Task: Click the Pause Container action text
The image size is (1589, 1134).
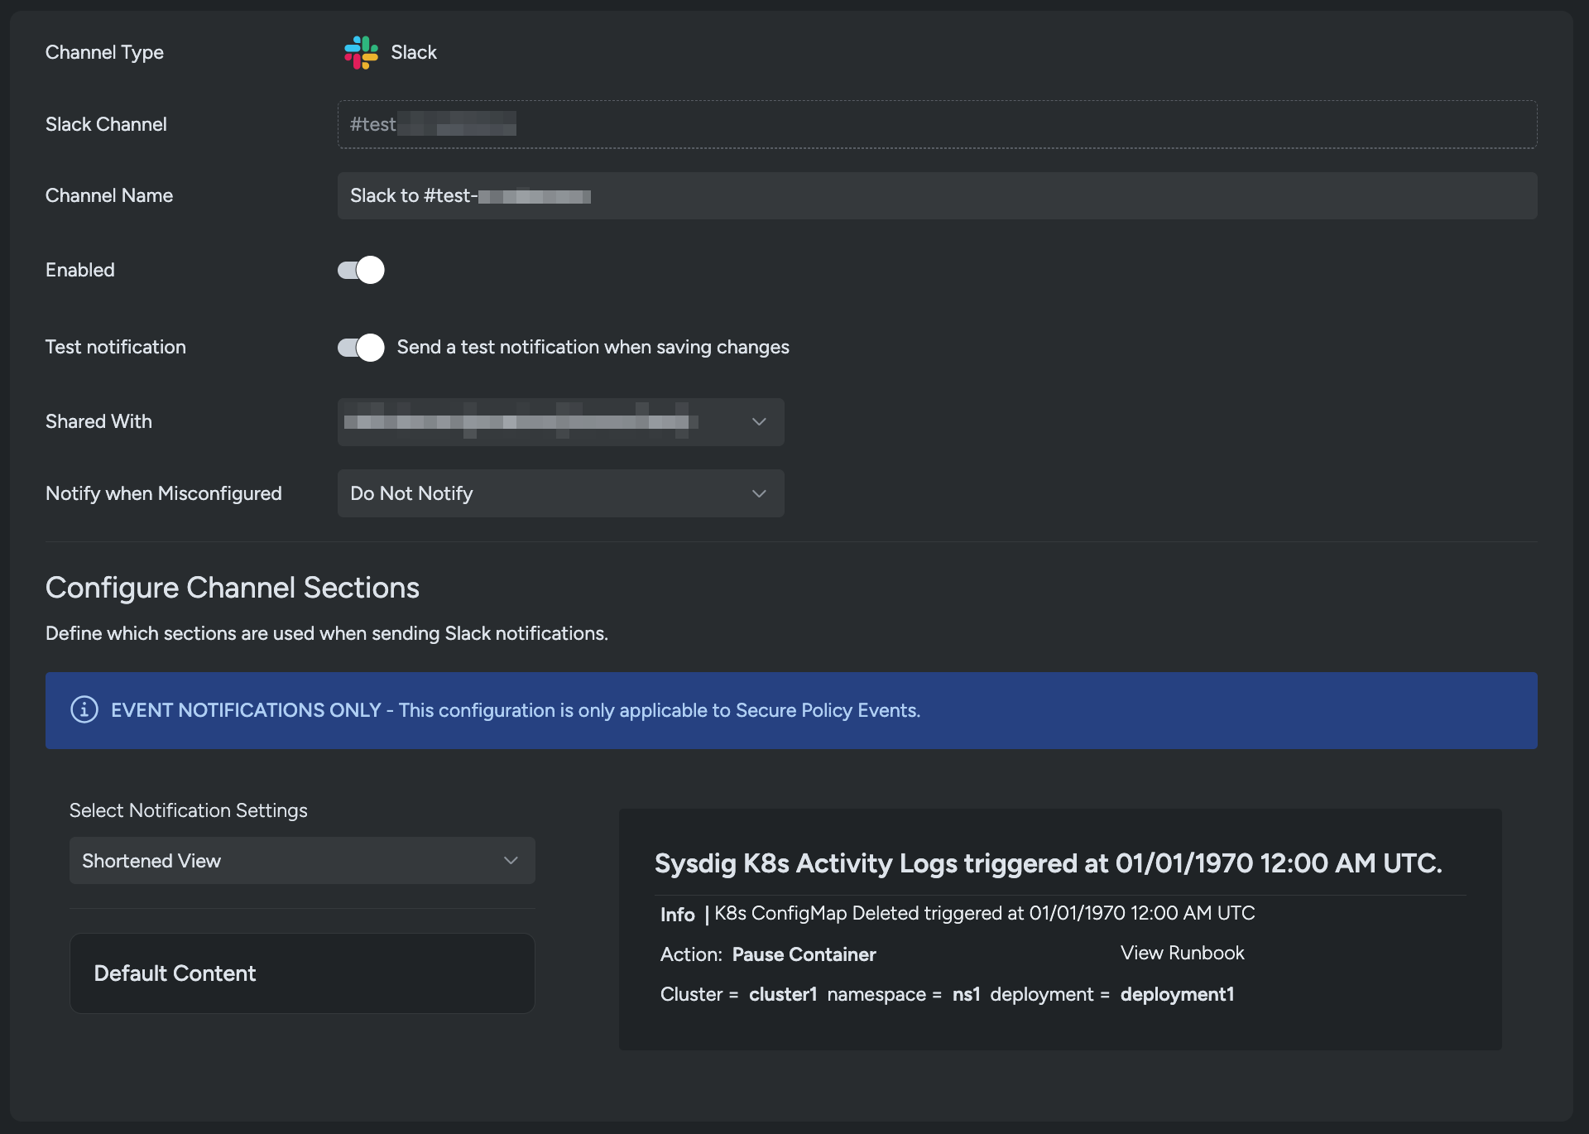Action: click(x=804, y=955)
